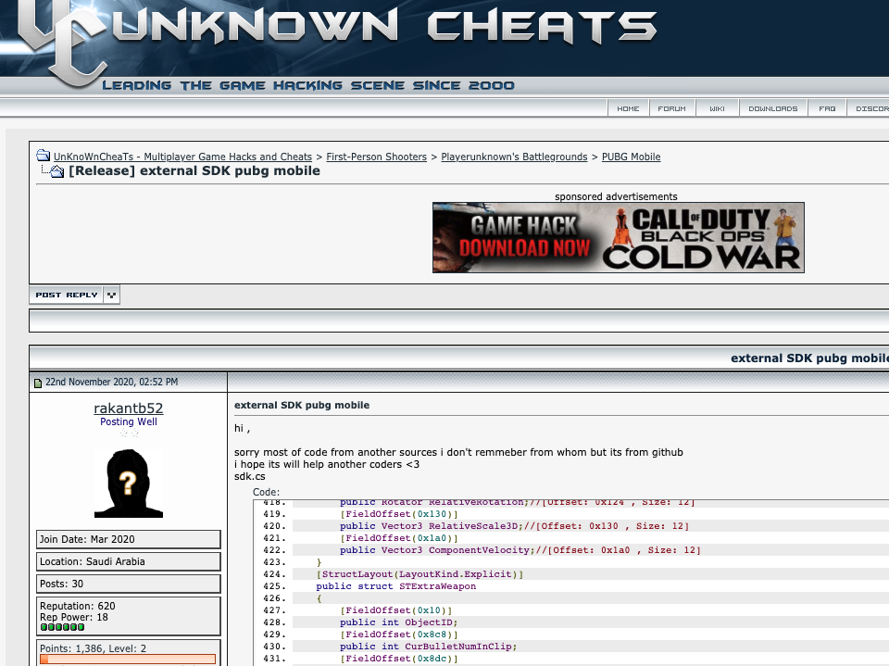889x666 pixels.
Task: Click the Unknown Cheats banner title
Action: [x=384, y=27]
